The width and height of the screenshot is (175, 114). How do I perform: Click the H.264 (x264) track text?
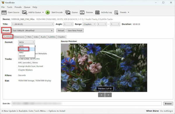pyautogui.click(x=29, y=59)
